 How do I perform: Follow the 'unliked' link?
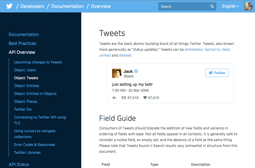pyautogui.click(x=105, y=55)
